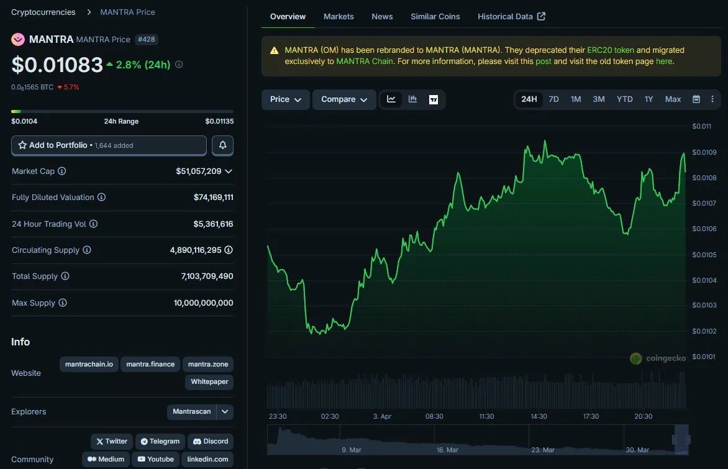Click the navigator left range handle
Screen dimensions: 728x469
pos(675,439)
